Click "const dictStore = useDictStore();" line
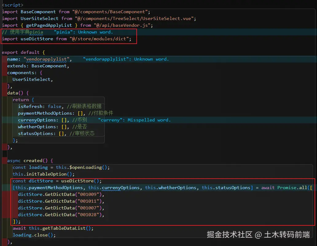This screenshot has width=317, height=246. [x=57, y=181]
